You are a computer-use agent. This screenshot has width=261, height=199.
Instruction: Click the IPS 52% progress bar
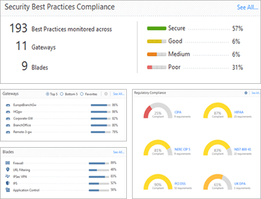[x=99, y=184]
